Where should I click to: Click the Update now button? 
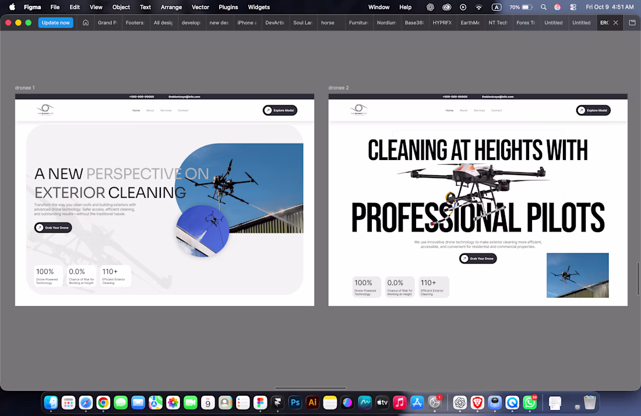55,23
